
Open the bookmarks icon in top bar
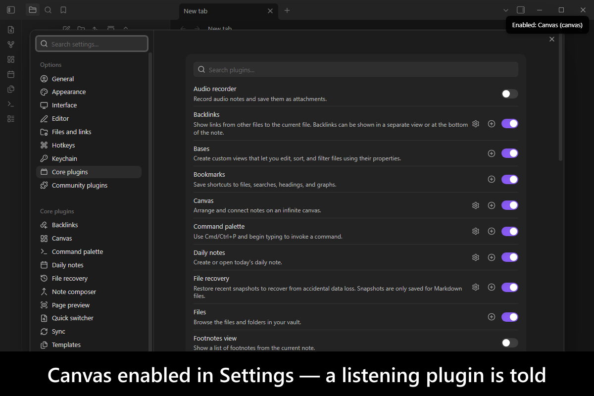click(x=63, y=10)
